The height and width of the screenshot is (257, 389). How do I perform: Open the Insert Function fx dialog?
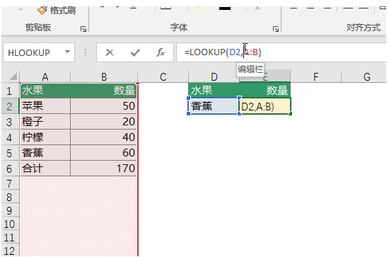coord(161,52)
